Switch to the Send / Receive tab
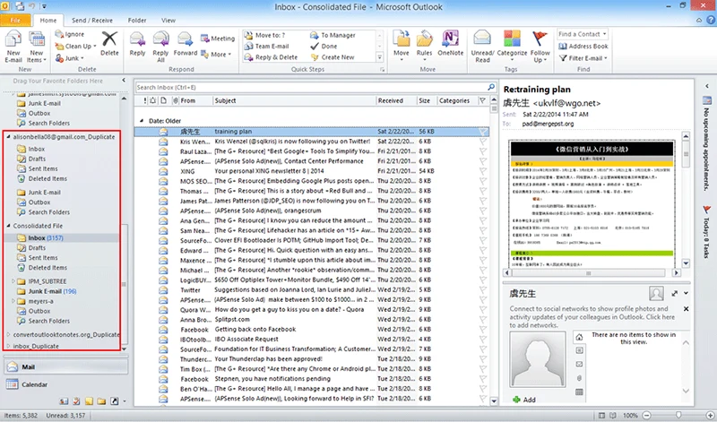 [92, 20]
